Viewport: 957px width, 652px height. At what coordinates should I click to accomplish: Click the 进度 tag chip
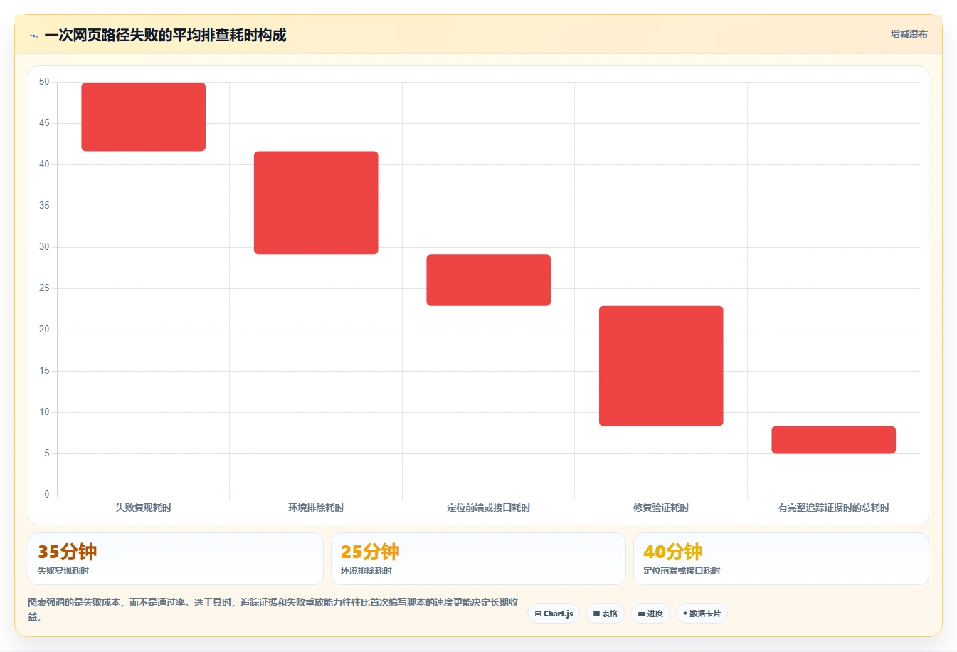tap(650, 614)
